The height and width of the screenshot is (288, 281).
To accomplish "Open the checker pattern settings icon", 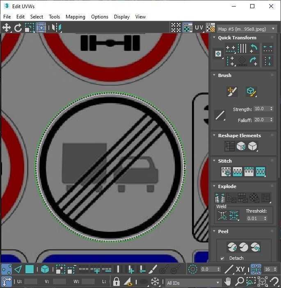I will (x=210, y=28).
